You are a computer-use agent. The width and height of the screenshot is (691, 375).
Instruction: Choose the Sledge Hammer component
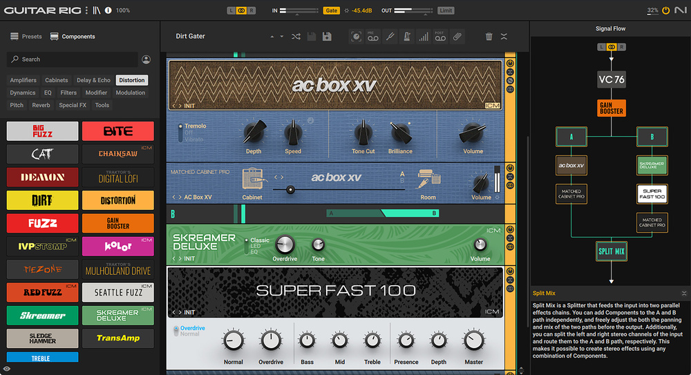tap(42, 338)
